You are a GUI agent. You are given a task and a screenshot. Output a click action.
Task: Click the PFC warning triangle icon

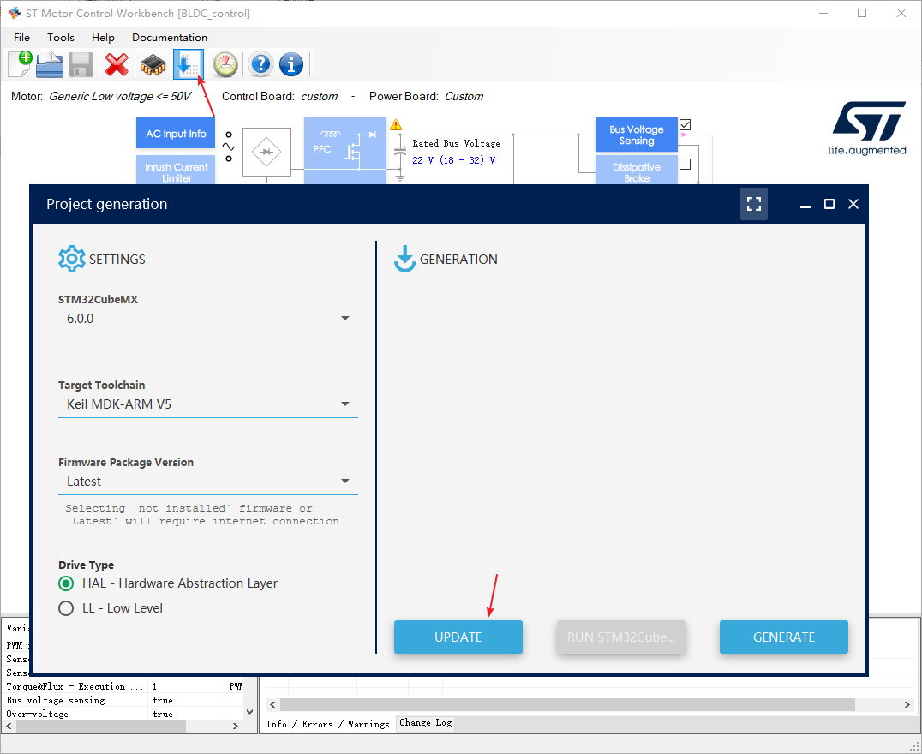click(396, 125)
